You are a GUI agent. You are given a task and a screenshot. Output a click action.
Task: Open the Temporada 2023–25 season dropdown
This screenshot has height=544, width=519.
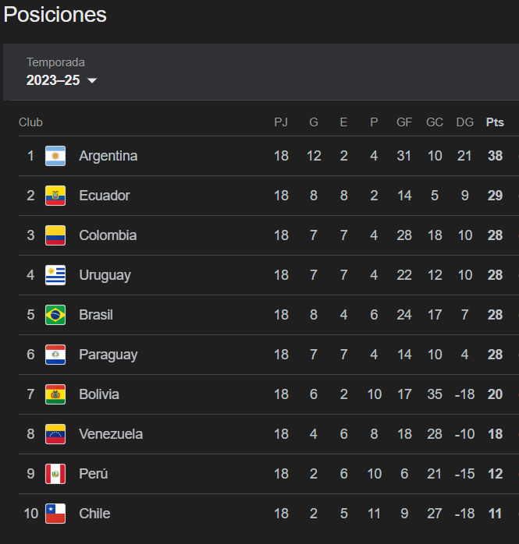(x=62, y=80)
